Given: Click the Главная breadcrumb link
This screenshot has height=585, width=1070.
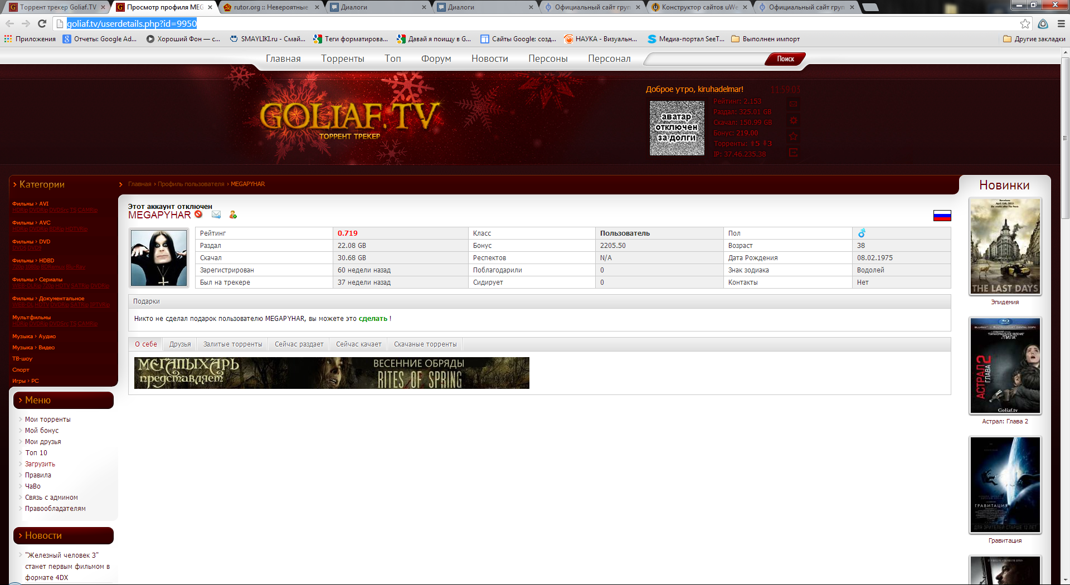Looking at the screenshot, I should (x=139, y=184).
